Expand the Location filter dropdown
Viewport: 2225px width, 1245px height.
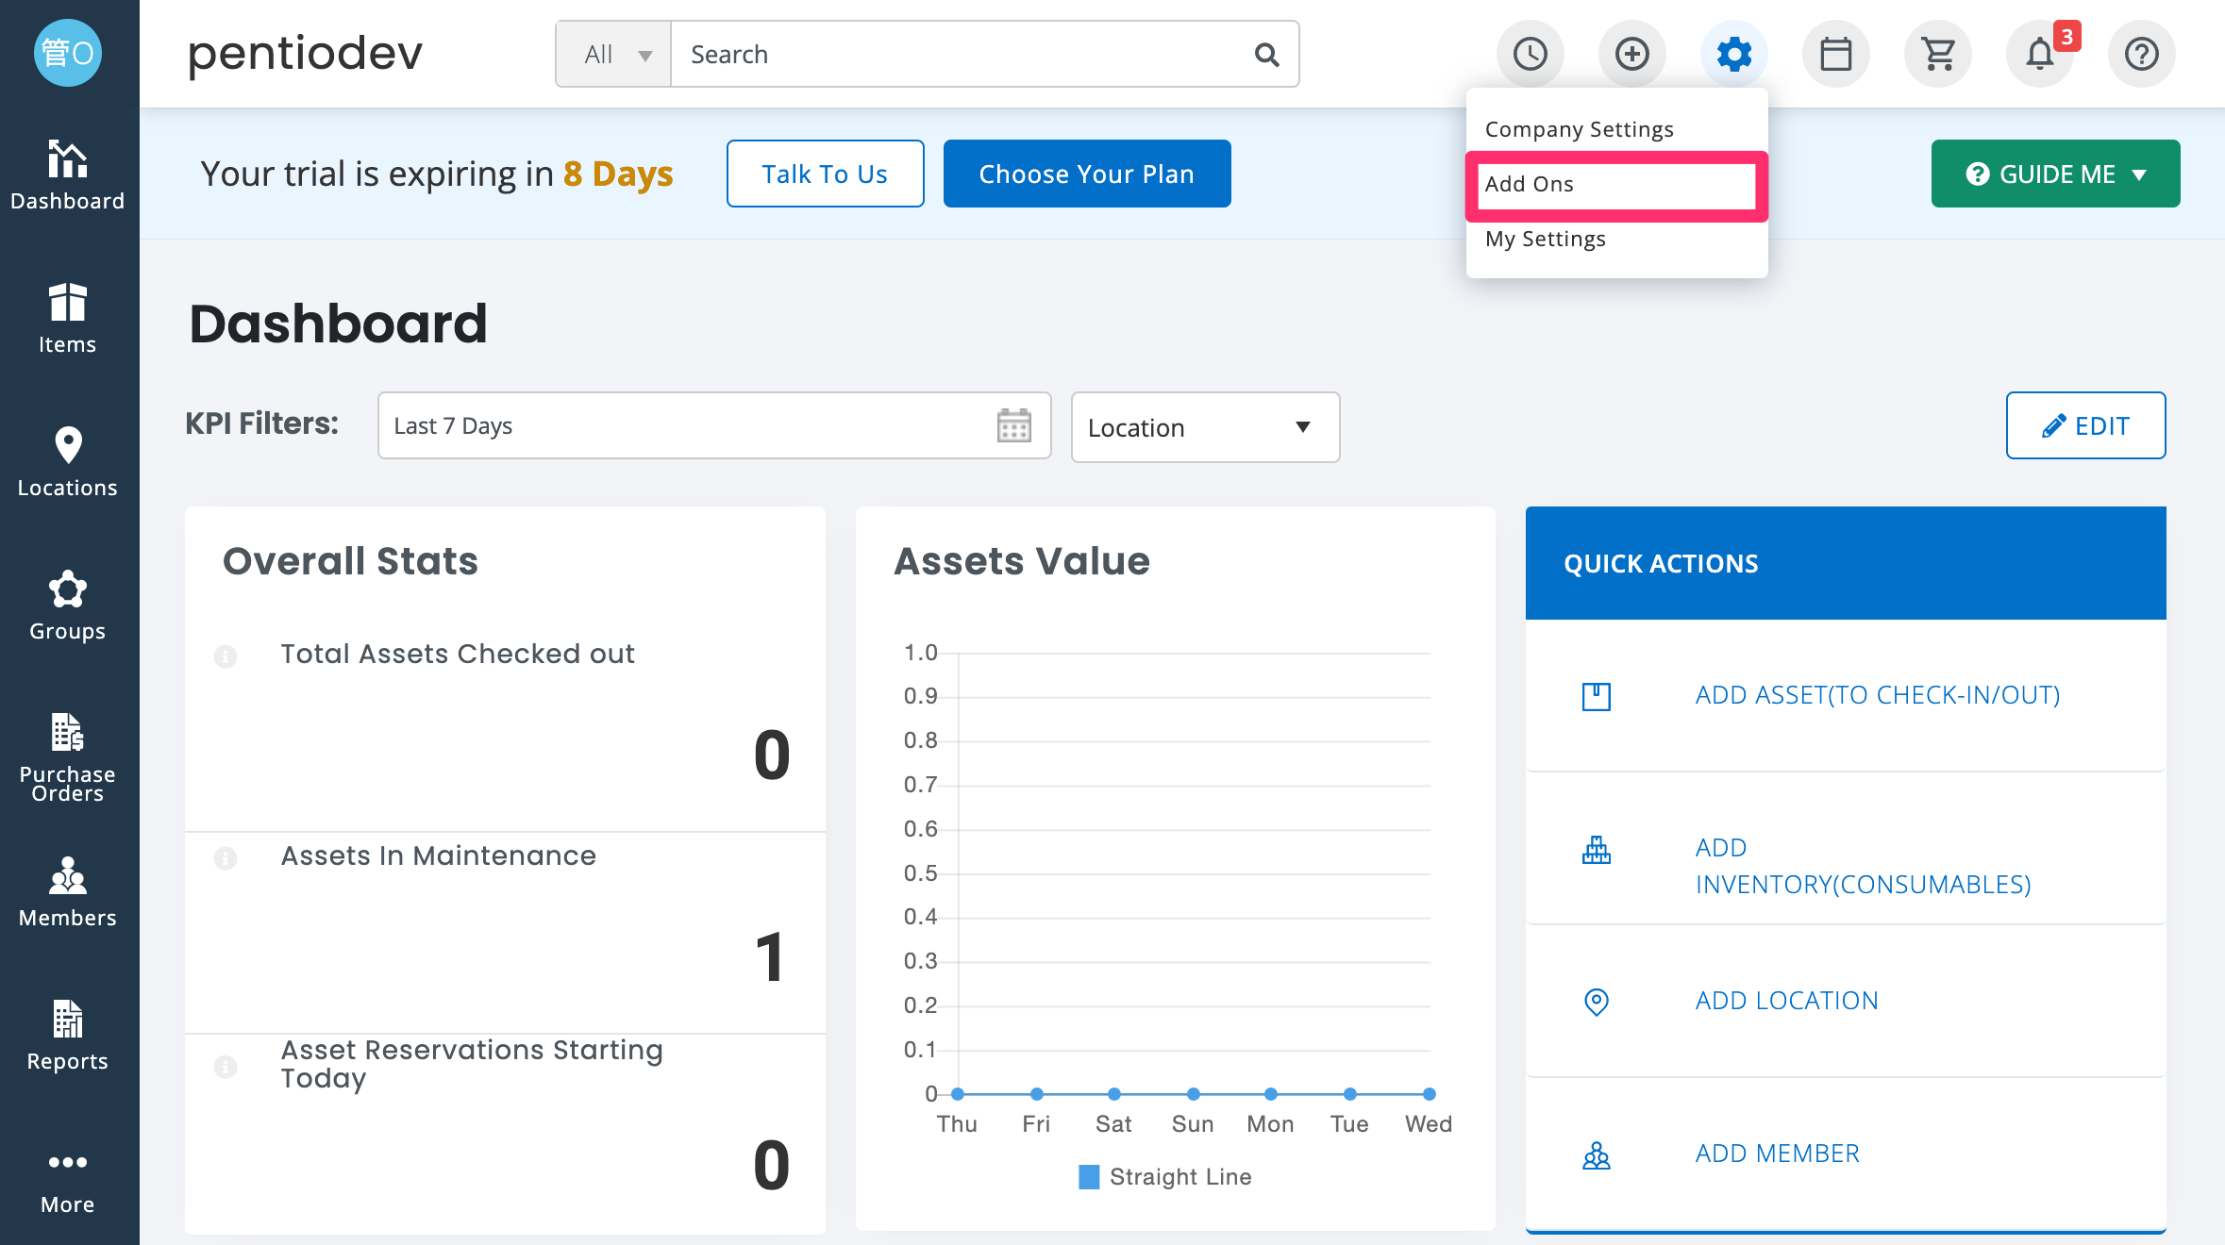[x=1205, y=427]
